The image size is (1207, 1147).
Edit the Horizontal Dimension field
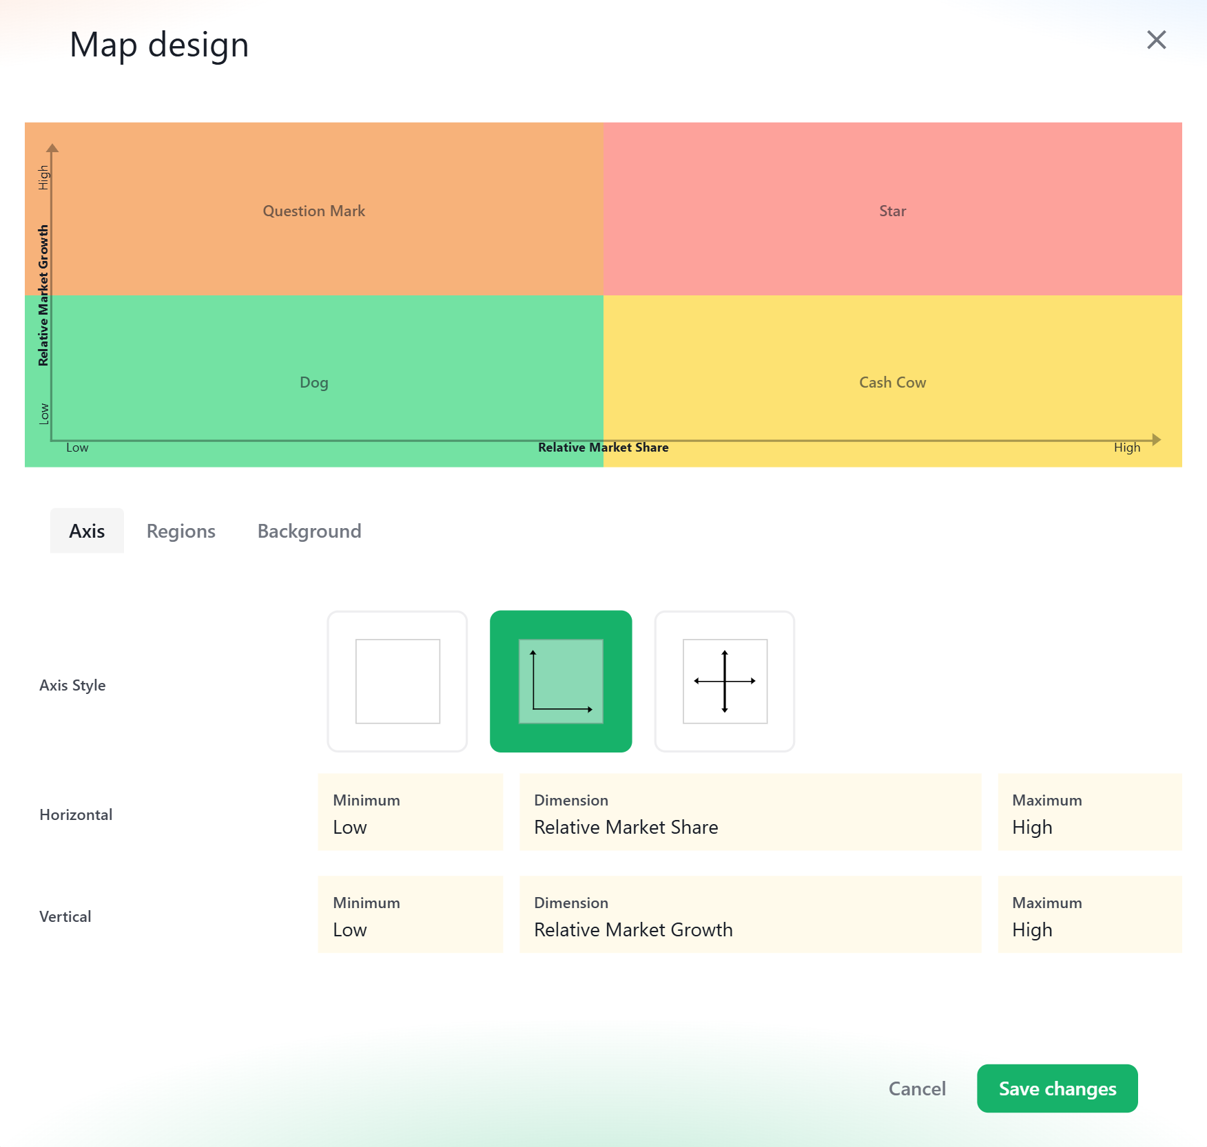(750, 812)
